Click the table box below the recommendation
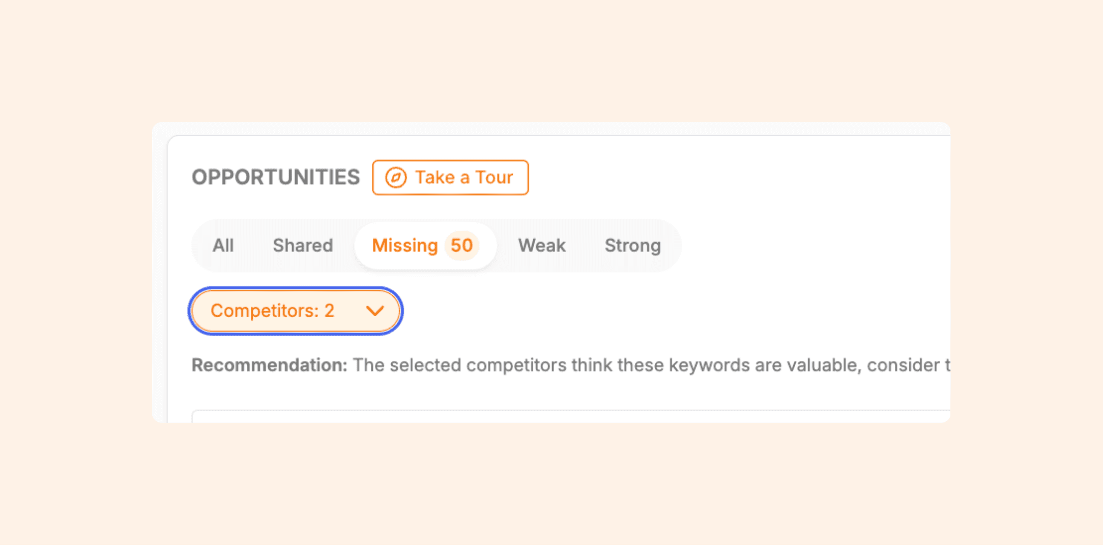 point(570,417)
